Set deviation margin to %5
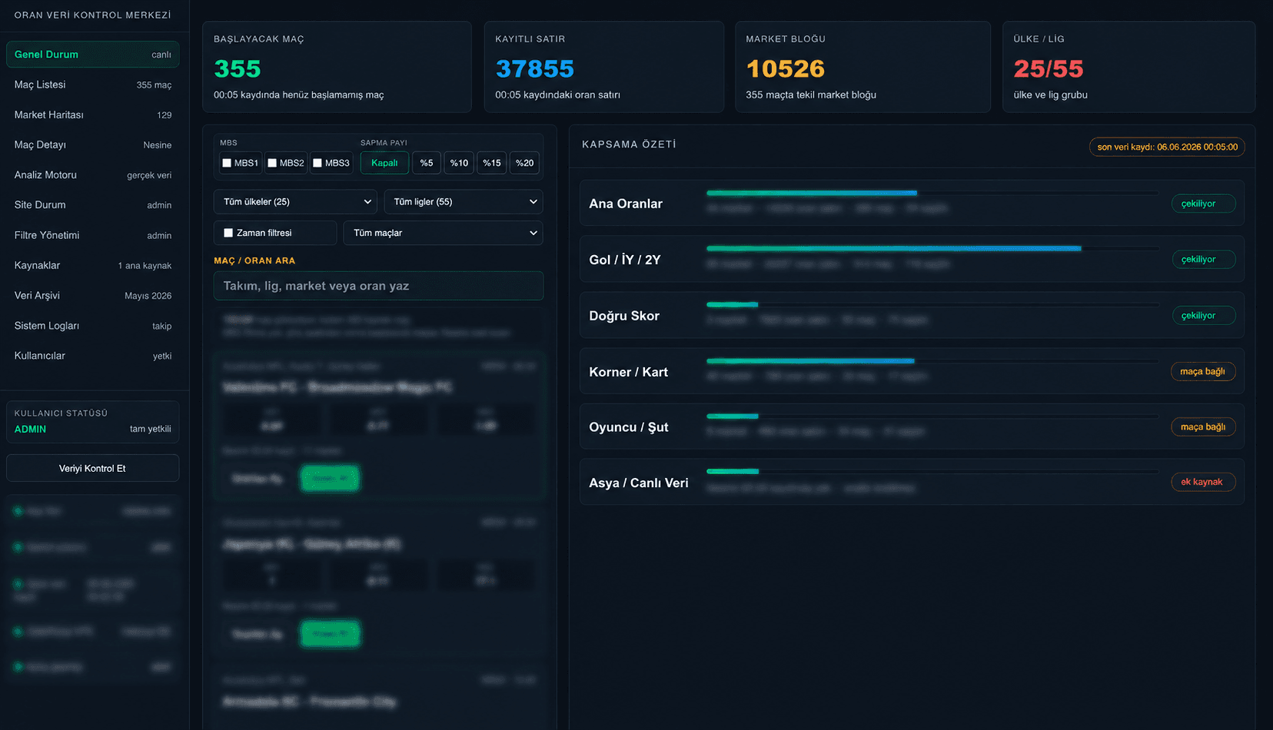The image size is (1273, 730). click(x=427, y=163)
